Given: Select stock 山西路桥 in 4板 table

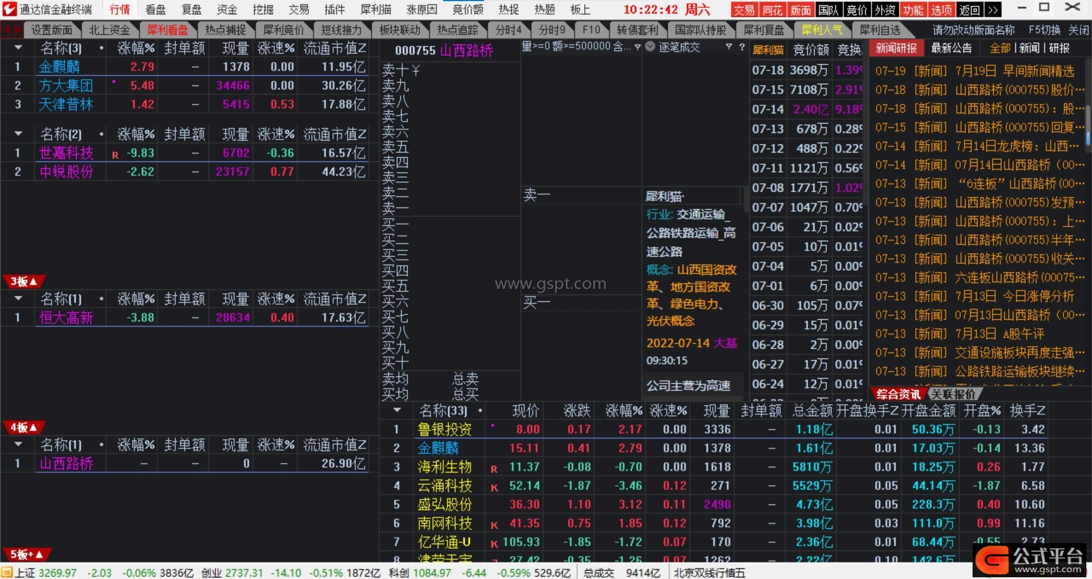Looking at the screenshot, I should tap(66, 464).
